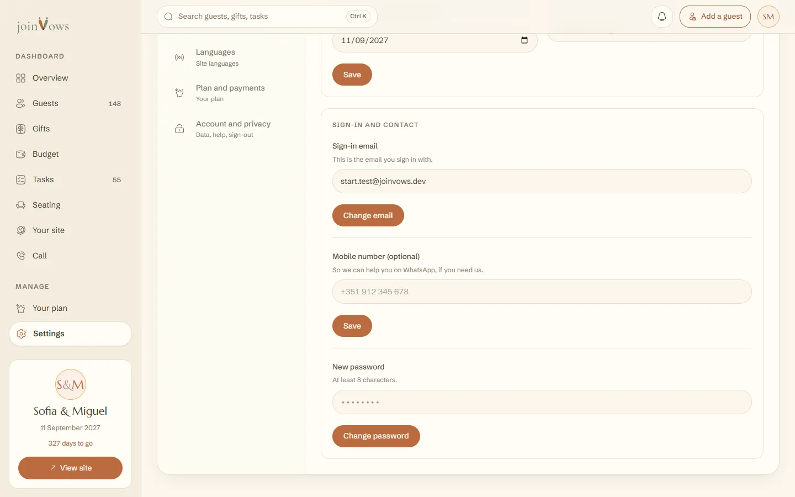
Task: Open the SM profile avatar menu
Action: (x=768, y=17)
